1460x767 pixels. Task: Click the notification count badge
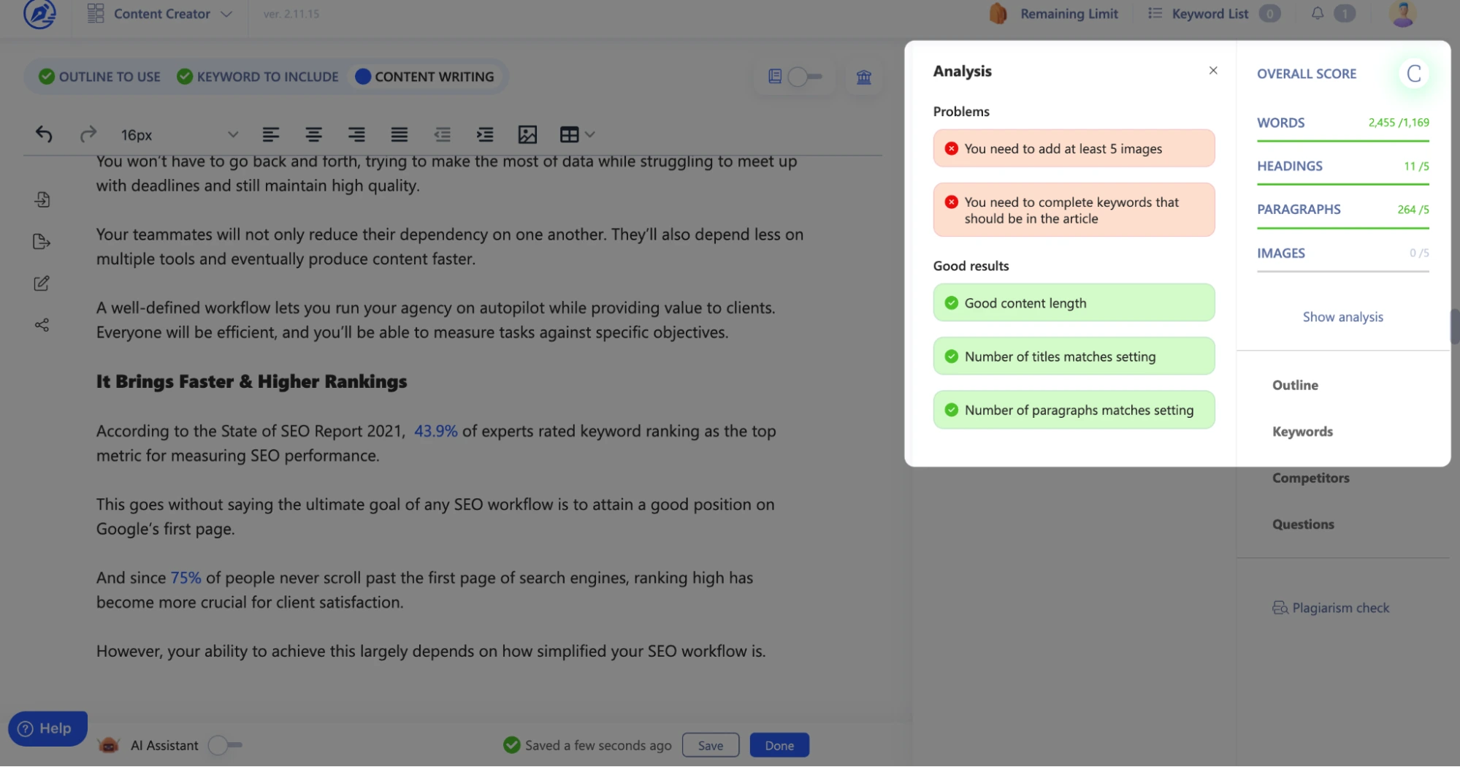tap(1344, 13)
